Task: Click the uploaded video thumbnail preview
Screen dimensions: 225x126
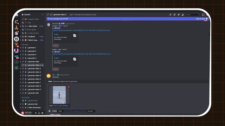Action: [59, 95]
